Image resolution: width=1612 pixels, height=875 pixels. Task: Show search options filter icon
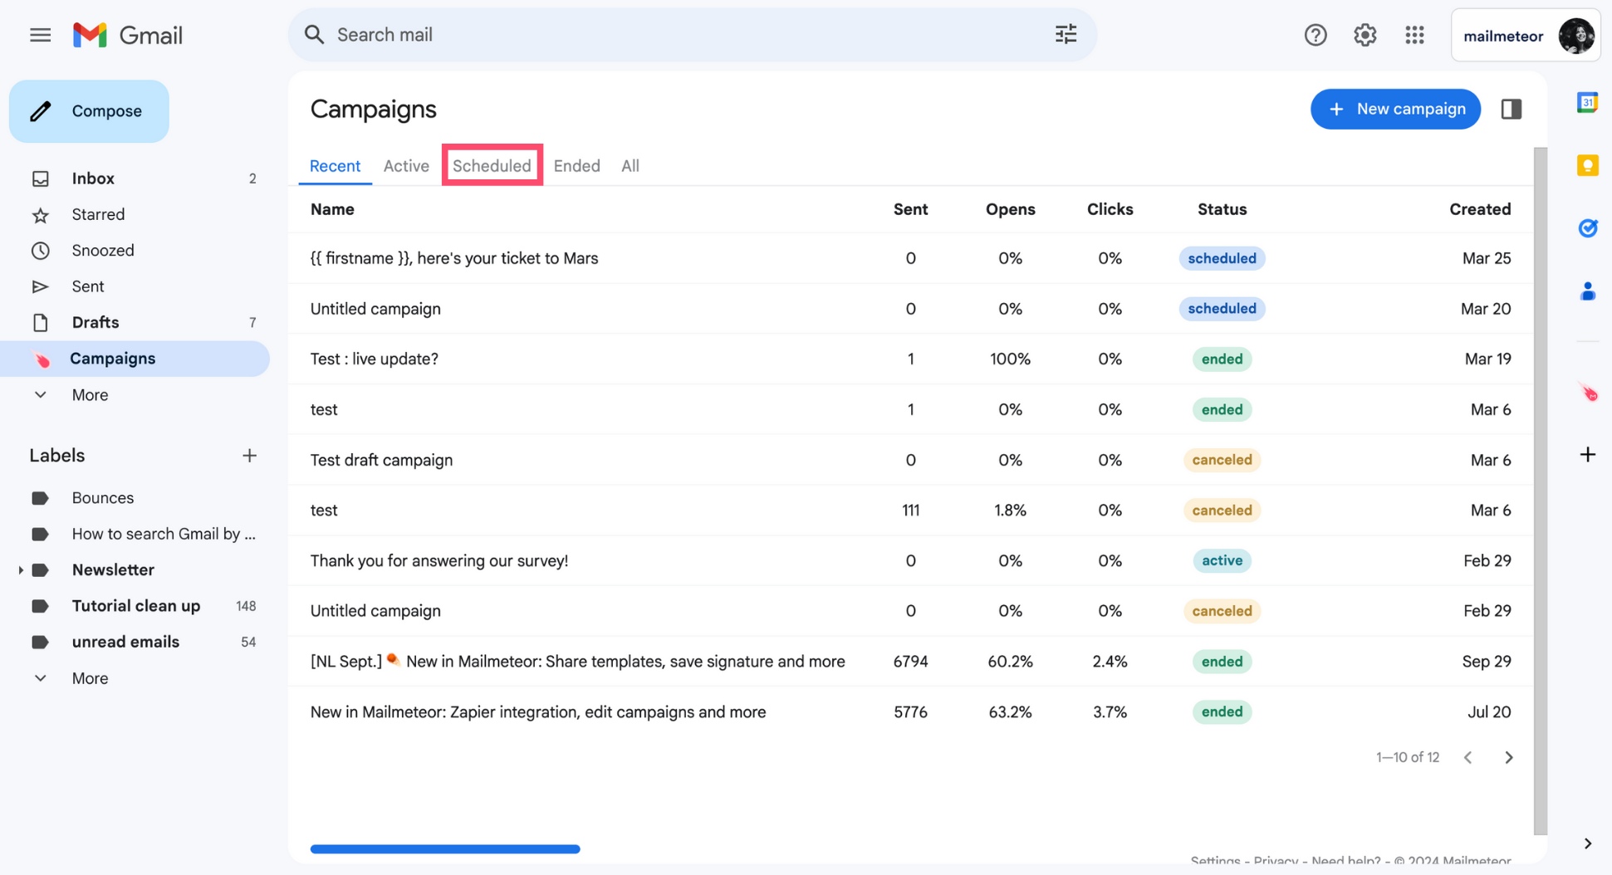click(1066, 35)
